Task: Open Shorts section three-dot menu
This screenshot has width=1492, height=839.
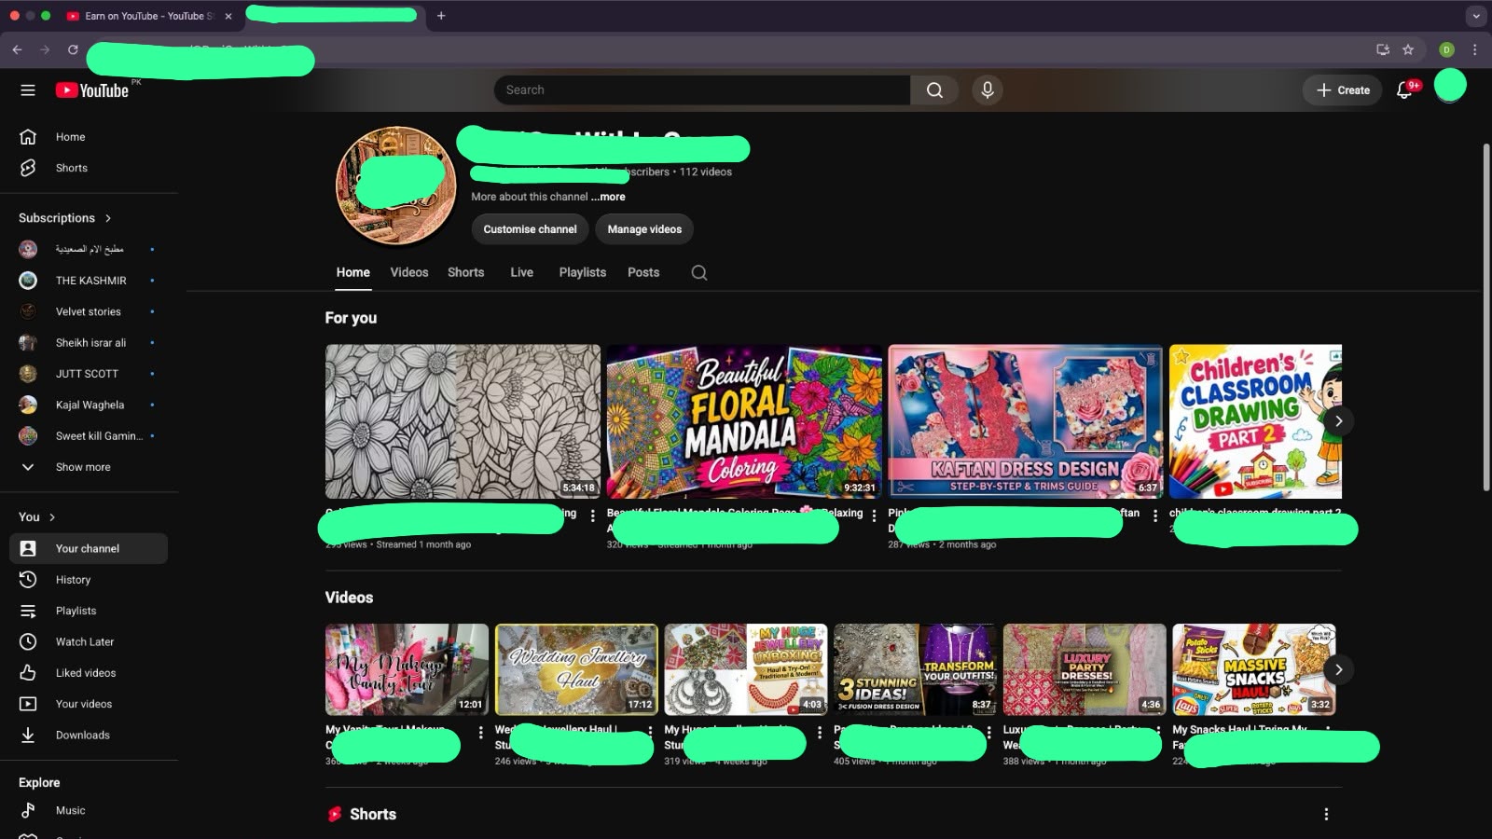Action: [x=1326, y=814]
